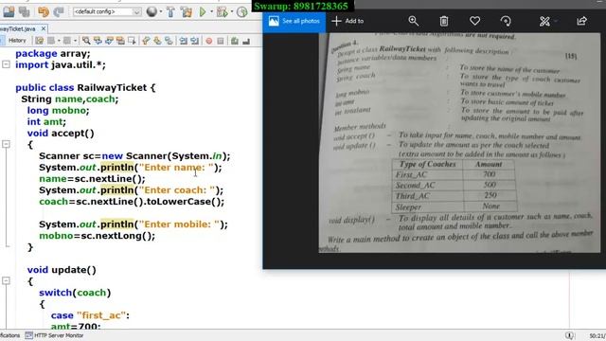
Task: Click the Save All icon in NetBeans toolbar
Action: pyautogui.click(x=24, y=11)
